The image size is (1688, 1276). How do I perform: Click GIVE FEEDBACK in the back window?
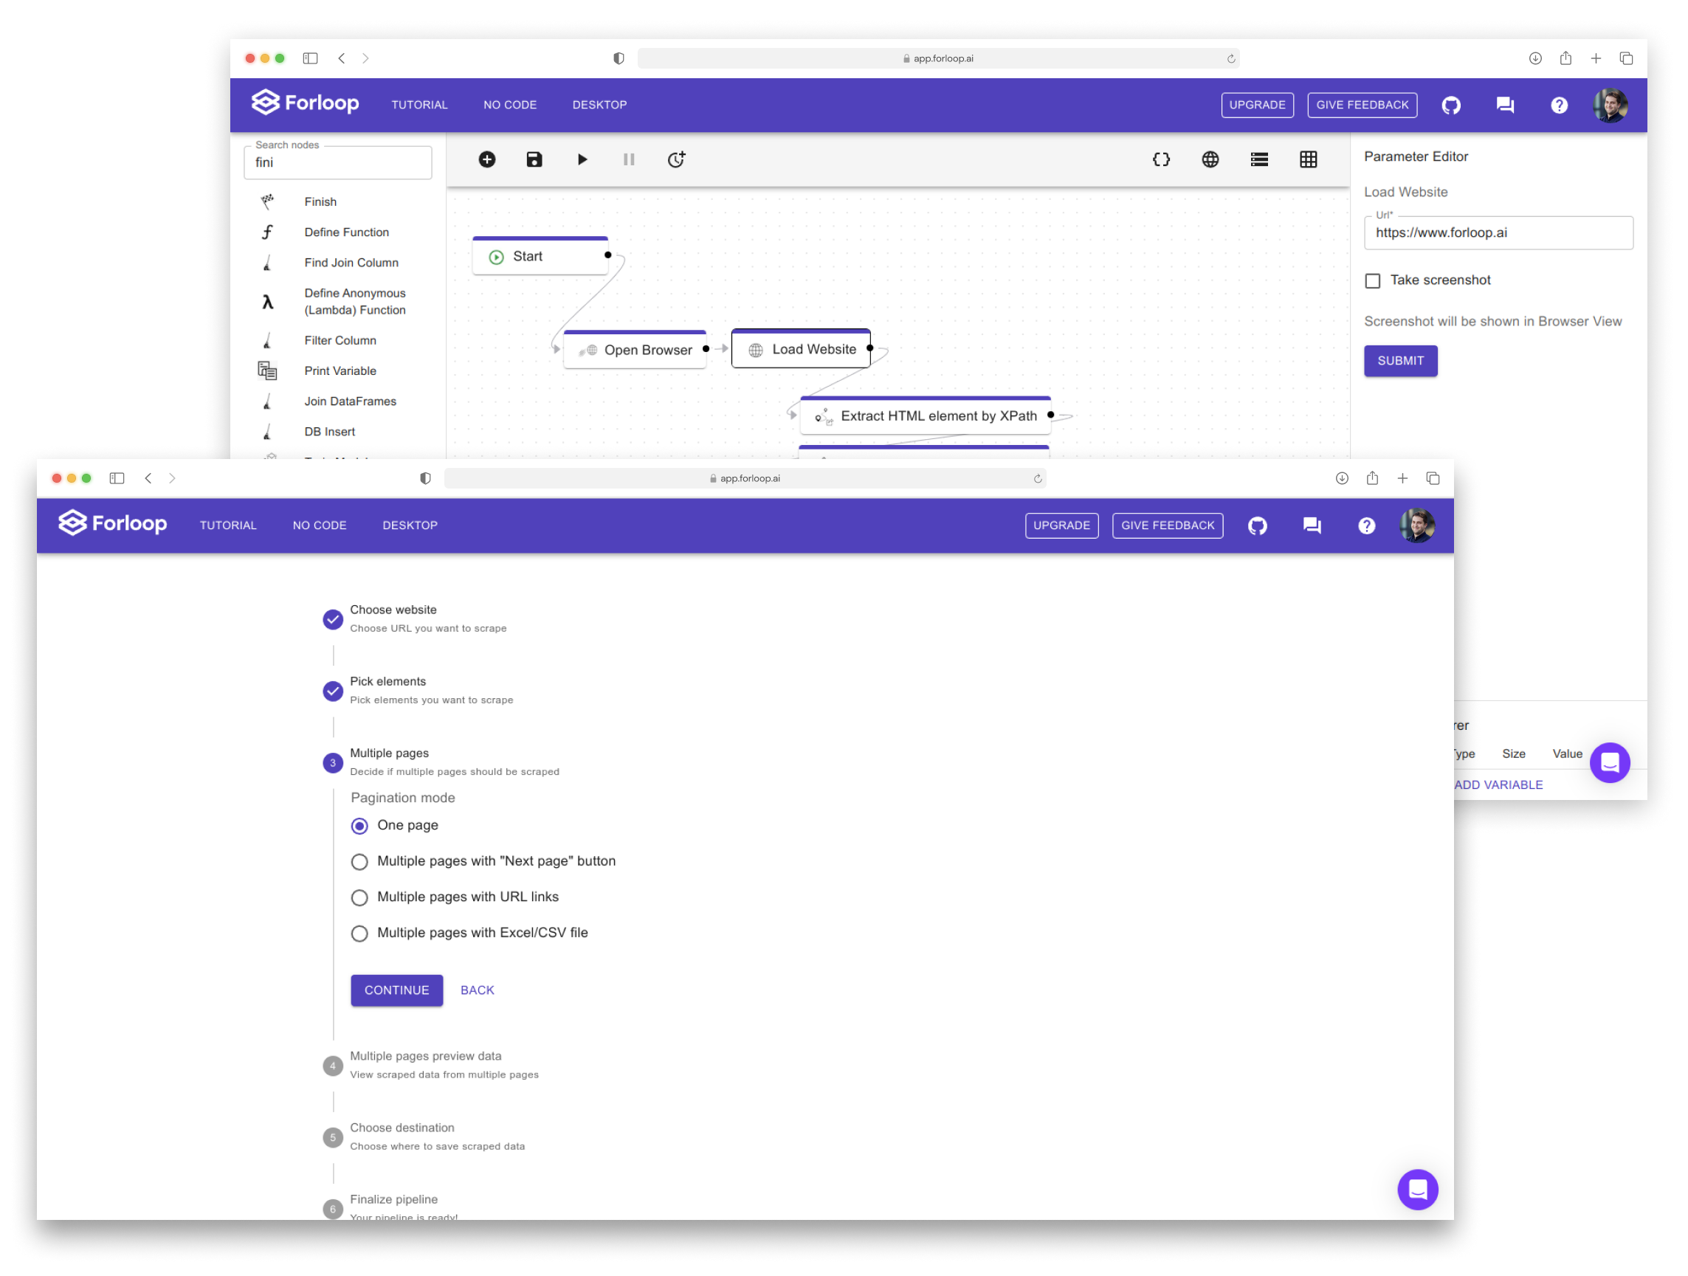coord(1363,106)
